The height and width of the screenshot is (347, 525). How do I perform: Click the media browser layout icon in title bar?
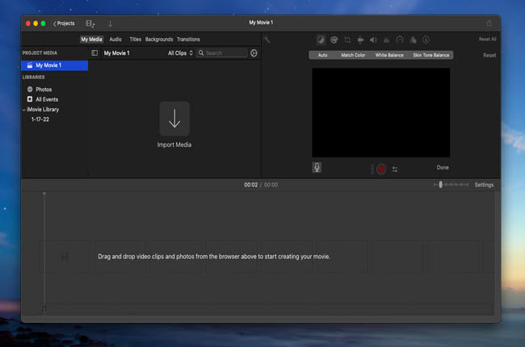click(x=90, y=23)
